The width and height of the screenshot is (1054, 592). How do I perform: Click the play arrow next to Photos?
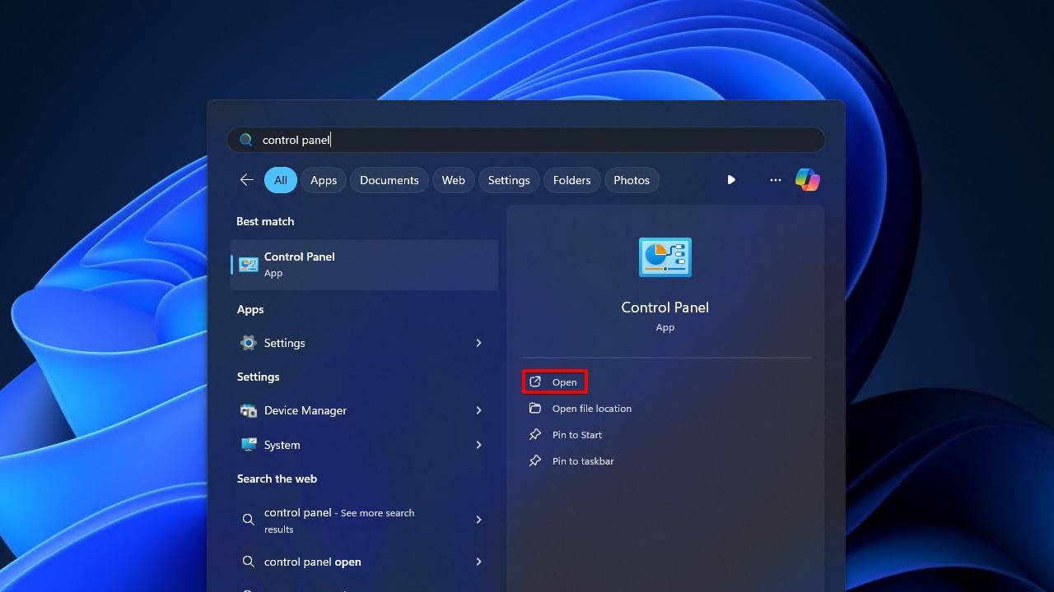pos(731,180)
